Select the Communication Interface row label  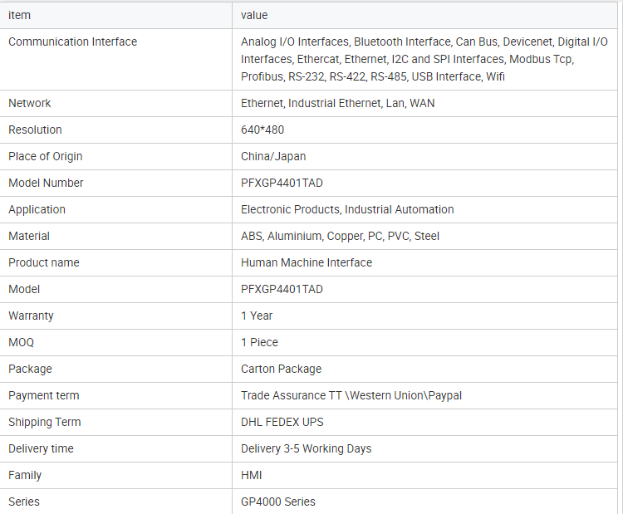point(73,42)
